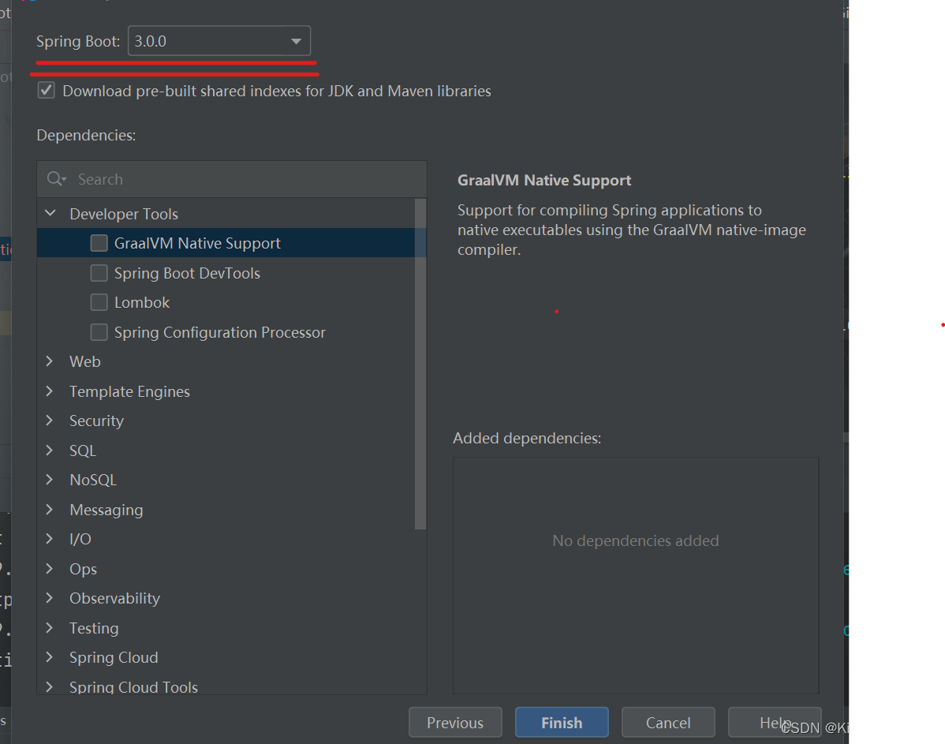Collapse the Developer Tools group
Image resolution: width=945 pixels, height=744 pixels.
[x=50, y=214]
